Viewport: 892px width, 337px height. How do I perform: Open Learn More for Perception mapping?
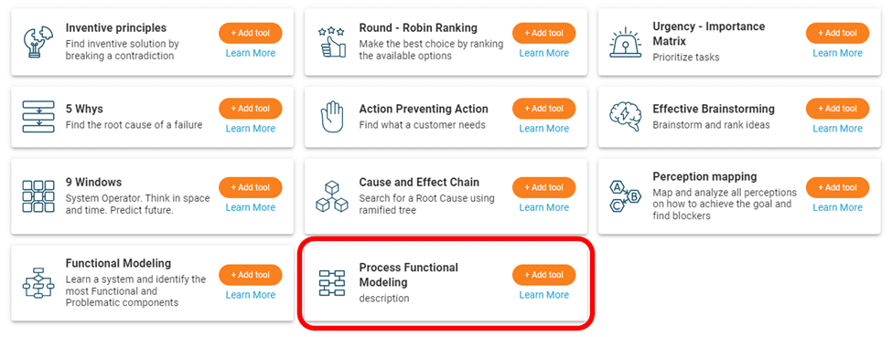coord(837,207)
